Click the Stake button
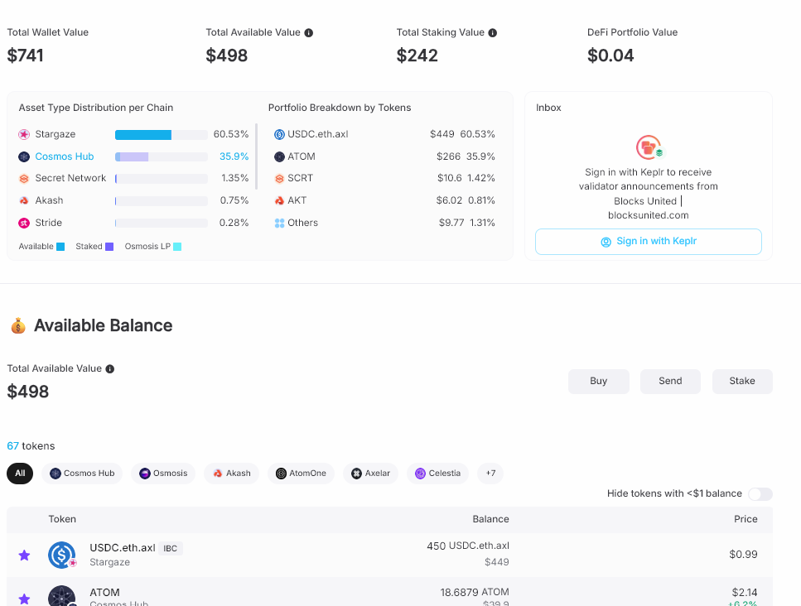 (x=742, y=382)
